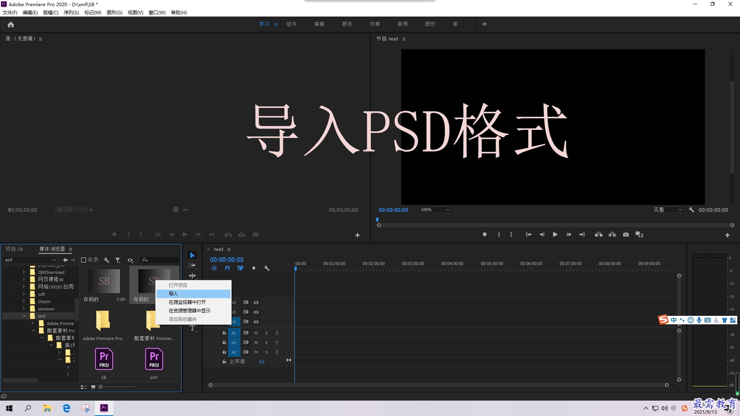Image resolution: width=740 pixels, height=416 pixels.
Task: Open the 序列(S) menu
Action: [x=71, y=12]
